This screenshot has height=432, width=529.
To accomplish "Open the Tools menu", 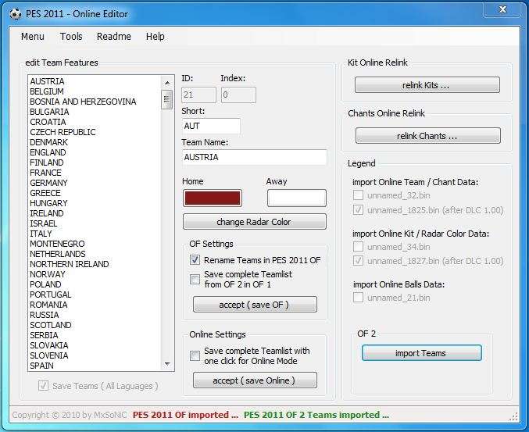I will click(x=71, y=37).
